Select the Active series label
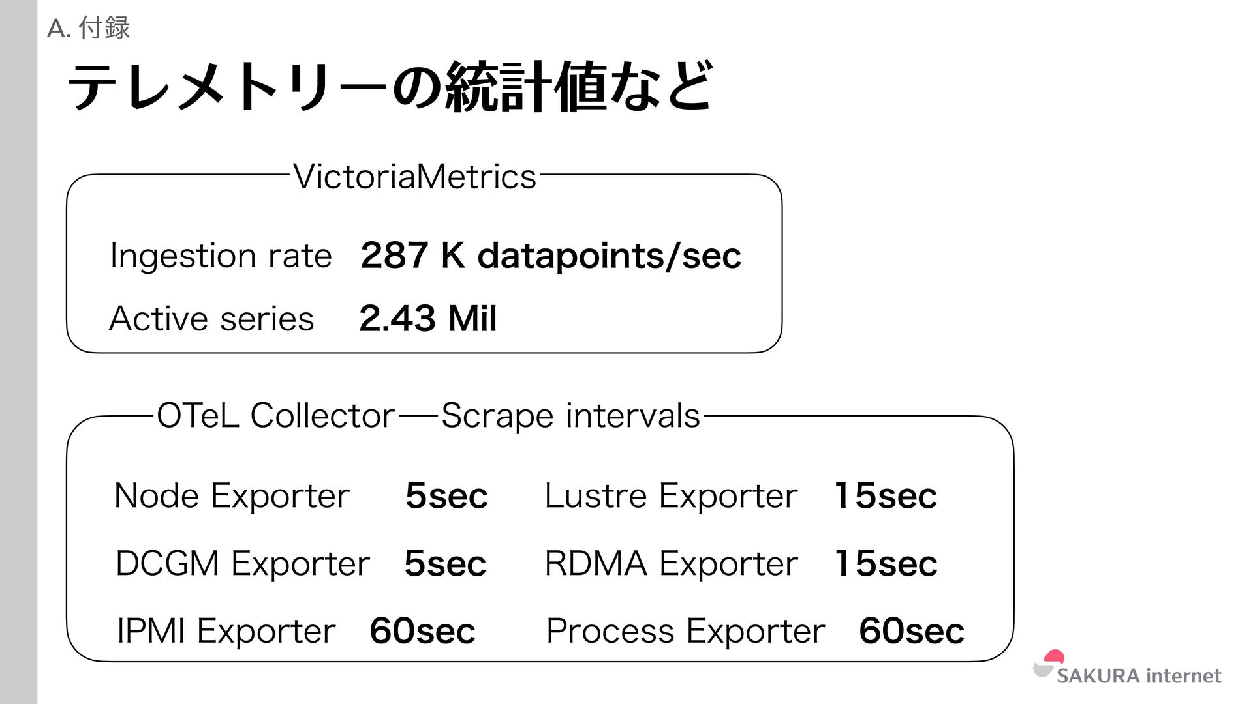 point(211,319)
